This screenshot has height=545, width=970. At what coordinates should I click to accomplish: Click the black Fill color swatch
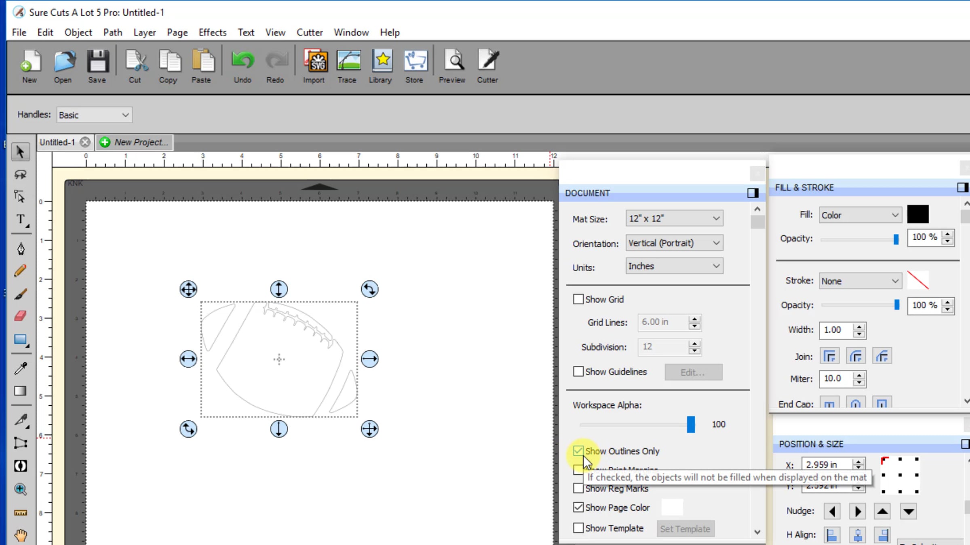pyautogui.click(x=918, y=214)
